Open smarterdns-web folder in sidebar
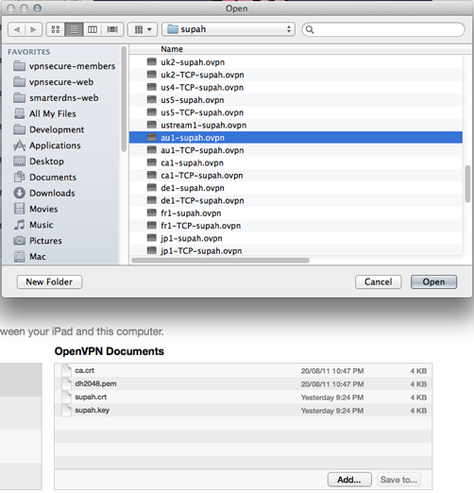 pos(56,98)
